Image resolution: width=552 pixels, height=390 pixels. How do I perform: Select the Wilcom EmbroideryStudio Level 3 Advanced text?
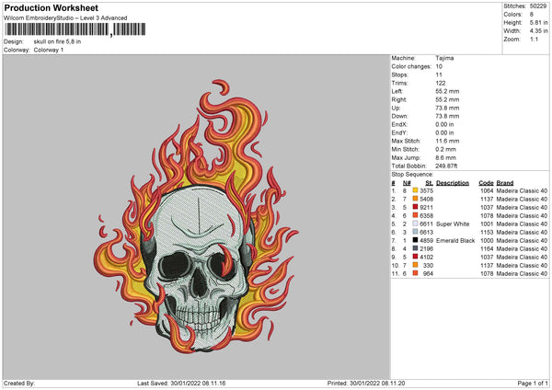click(x=65, y=18)
